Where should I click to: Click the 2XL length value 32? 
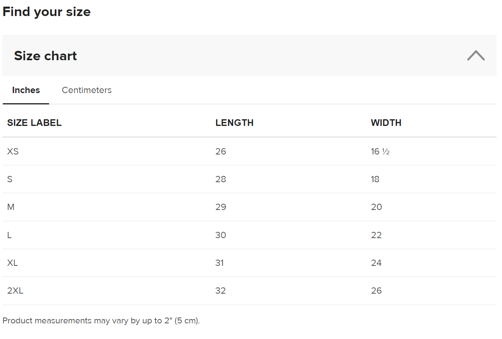point(221,291)
